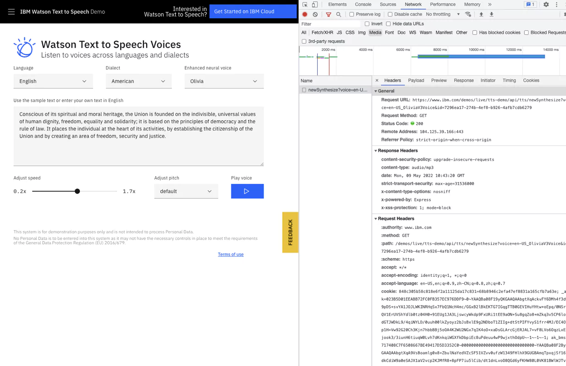The height and width of the screenshot is (366, 566).
Task: Collapse the Response Headers section
Action: click(x=375, y=150)
